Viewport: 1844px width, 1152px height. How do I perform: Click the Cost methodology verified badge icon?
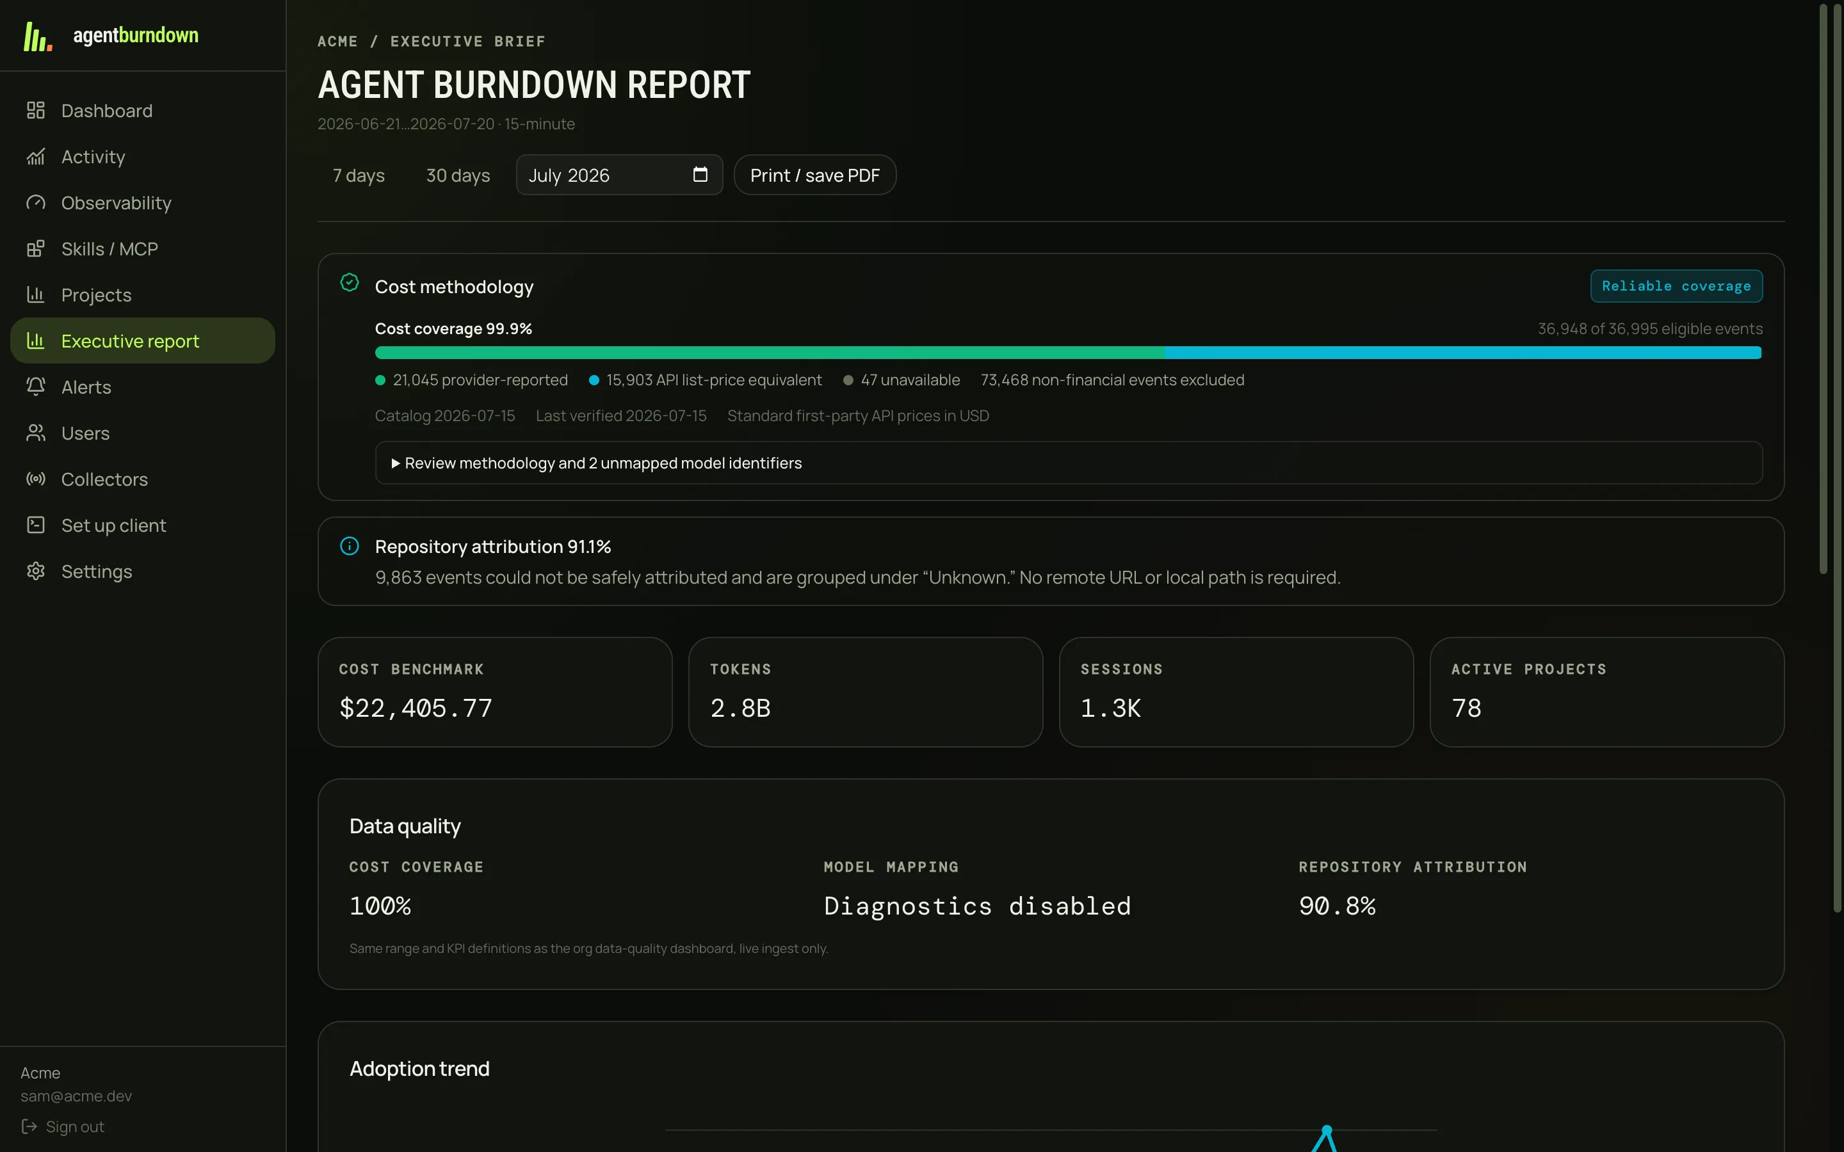(x=350, y=283)
